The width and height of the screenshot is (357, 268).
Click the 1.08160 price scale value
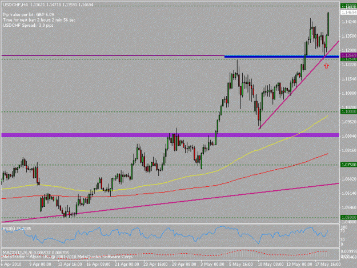point(348,150)
